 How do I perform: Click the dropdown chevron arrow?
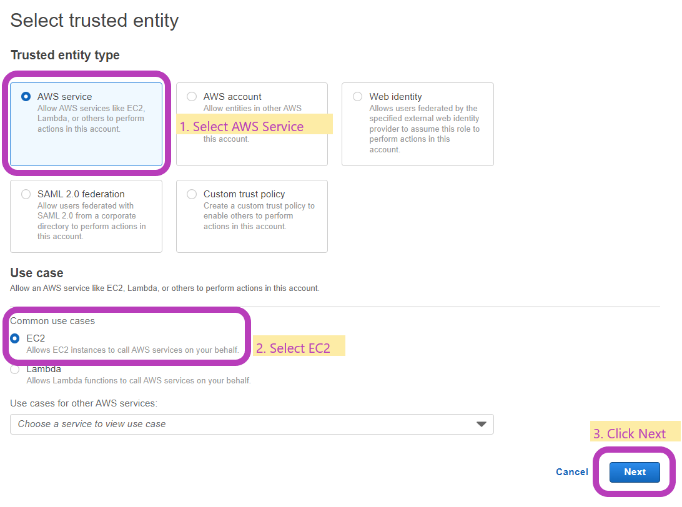click(481, 424)
